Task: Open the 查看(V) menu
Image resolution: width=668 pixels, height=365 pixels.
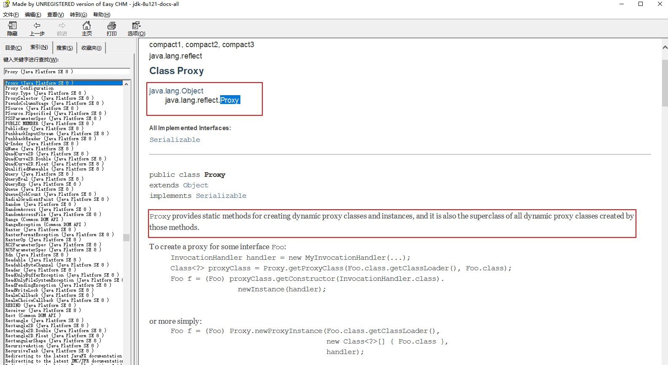Action: coord(55,15)
